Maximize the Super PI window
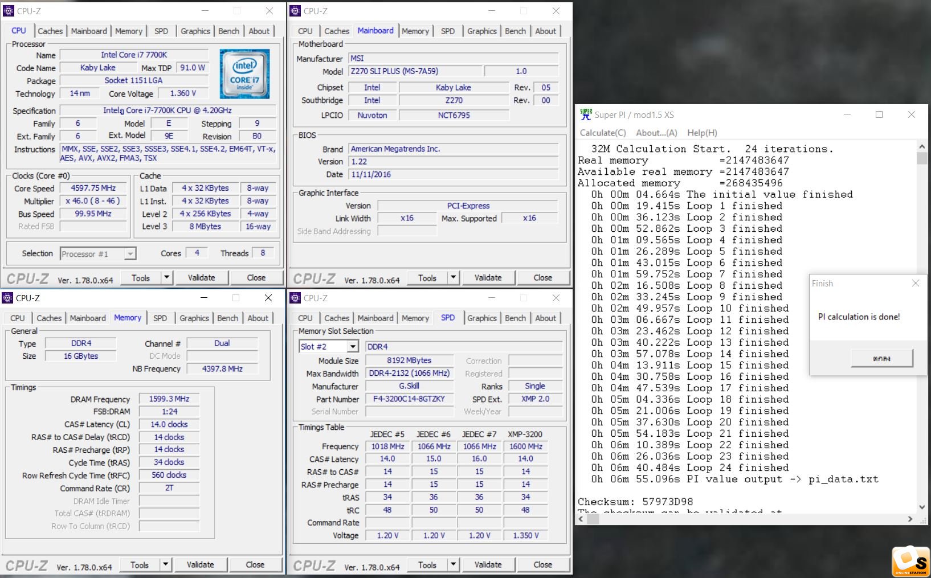The image size is (931, 578). (x=879, y=114)
